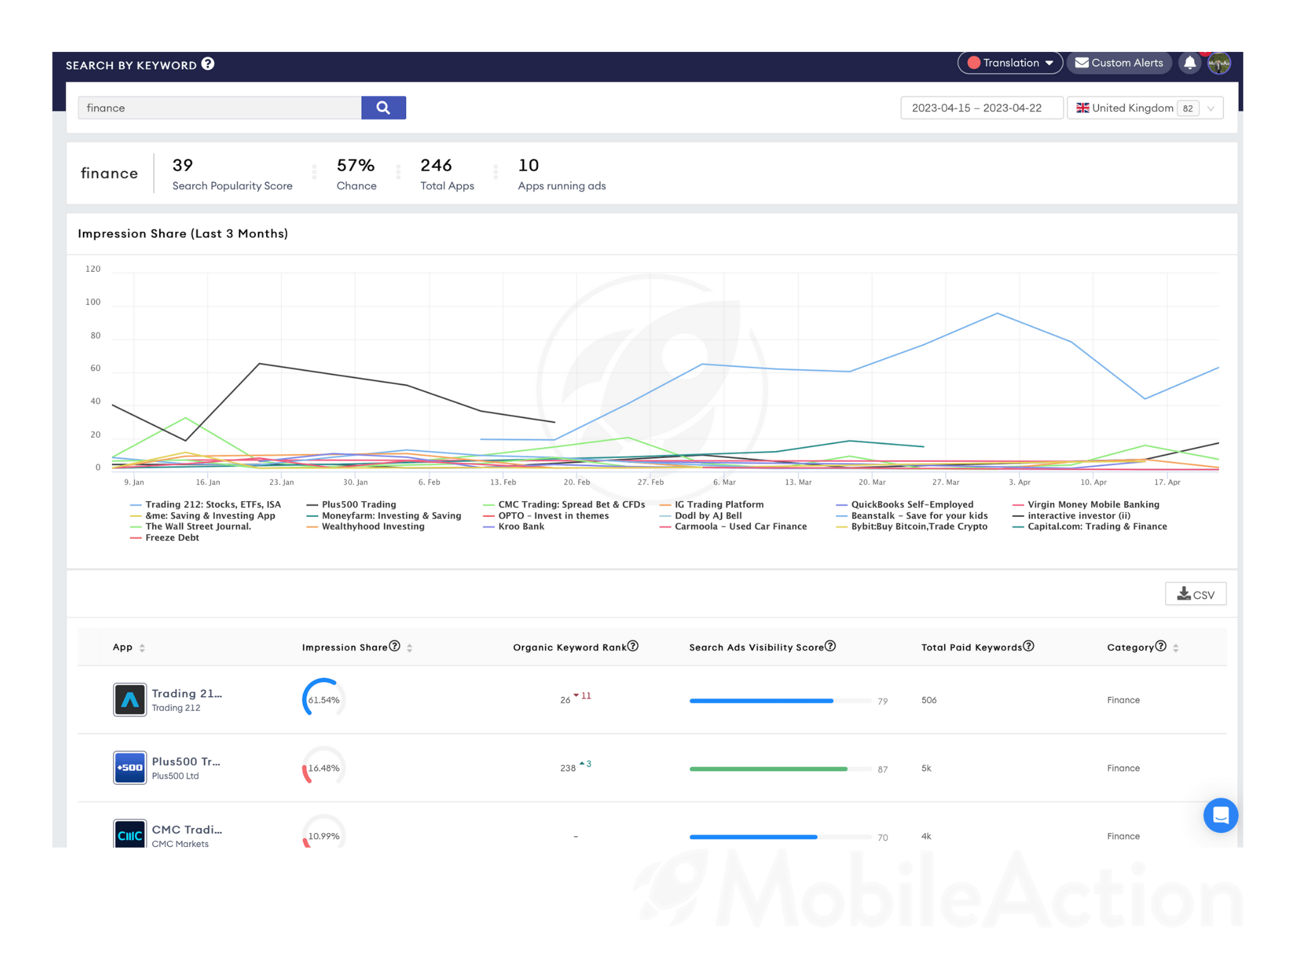Viewport: 1295px width, 980px height.
Task: Open Plus500 Tr... app link
Action: tap(186, 761)
